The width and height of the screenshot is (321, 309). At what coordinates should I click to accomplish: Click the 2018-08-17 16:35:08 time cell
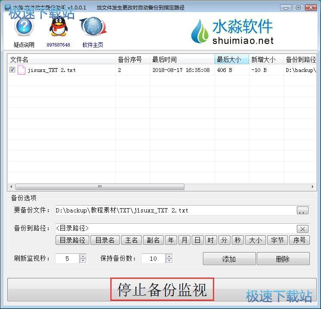coord(181,70)
